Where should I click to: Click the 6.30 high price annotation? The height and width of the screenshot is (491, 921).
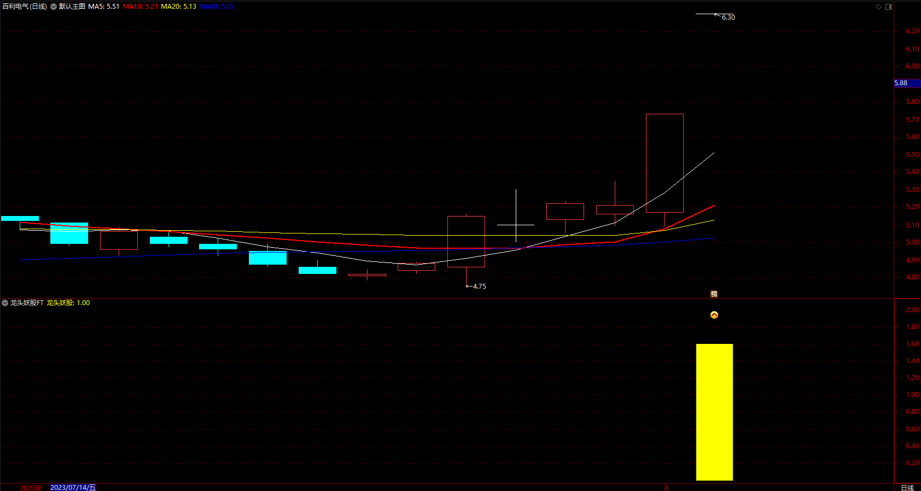click(x=728, y=17)
